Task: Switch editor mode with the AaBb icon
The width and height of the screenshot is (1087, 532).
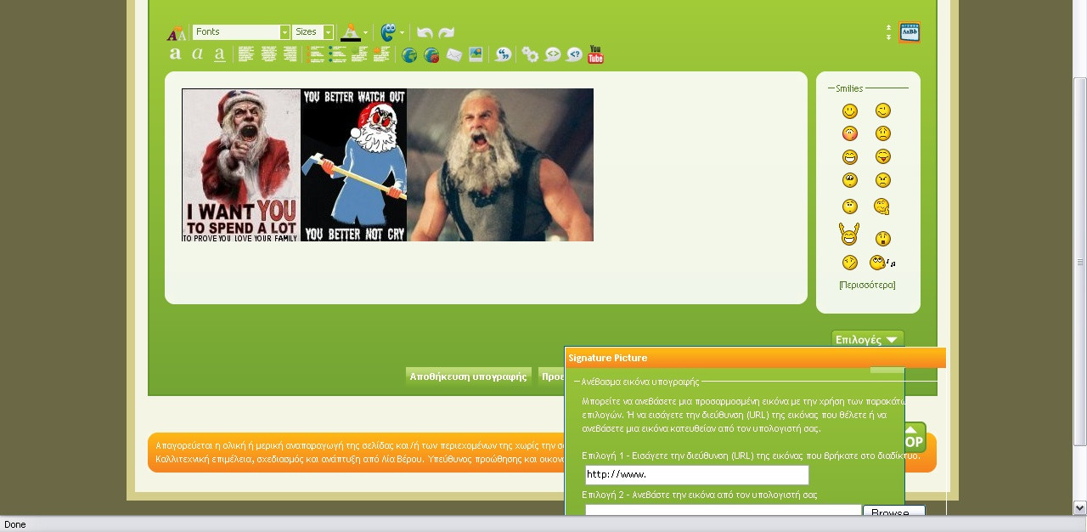Action: (910, 32)
